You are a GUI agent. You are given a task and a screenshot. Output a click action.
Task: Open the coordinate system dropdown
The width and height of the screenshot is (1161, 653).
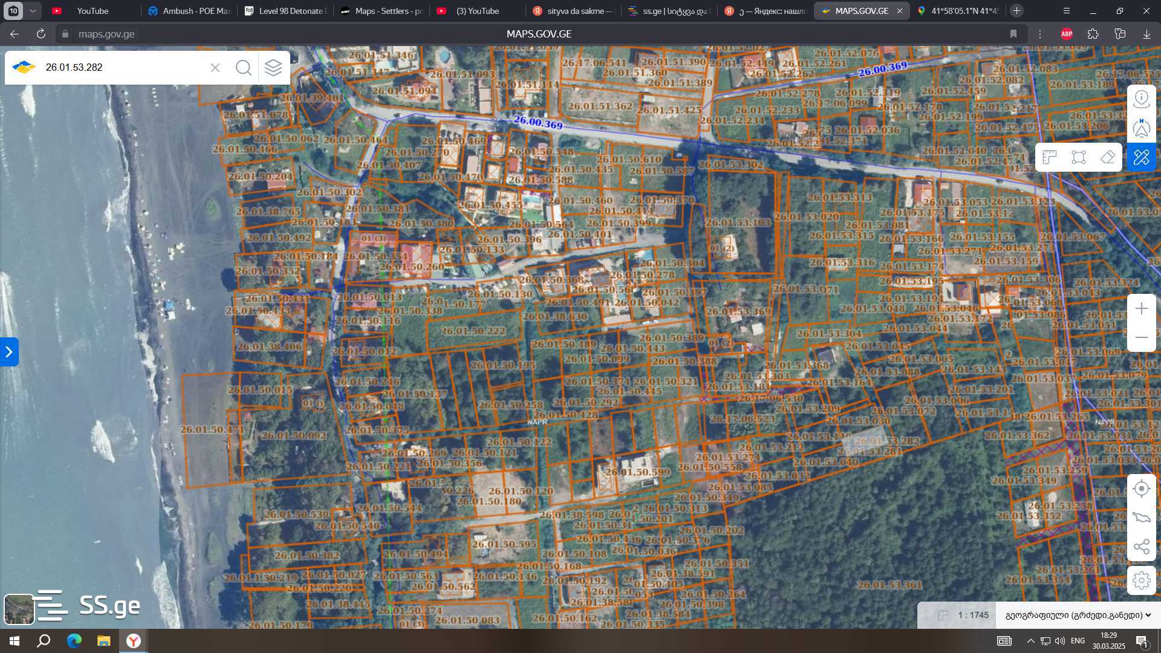click(x=1078, y=615)
